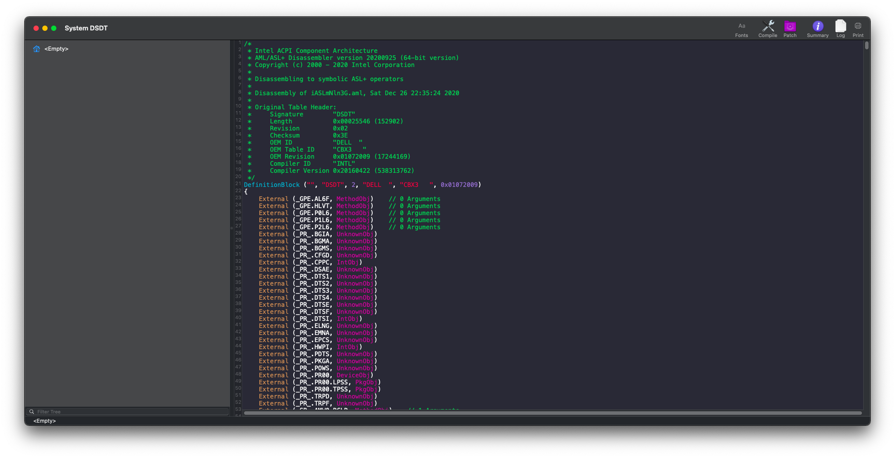Viewport: 895px width, 458px height.
Task: Click the External _PR_.PR00.TPSS PkgObj line
Action: pos(319,389)
